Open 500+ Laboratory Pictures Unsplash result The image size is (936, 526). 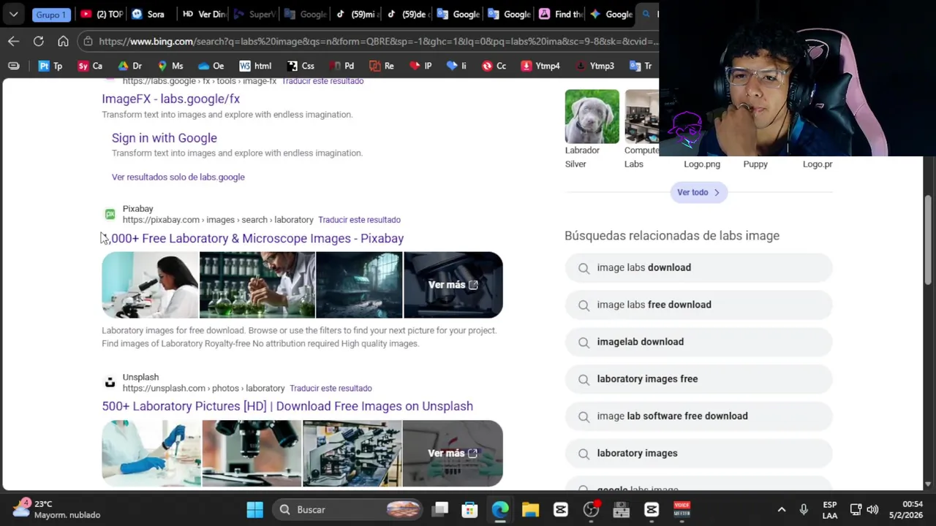287,406
